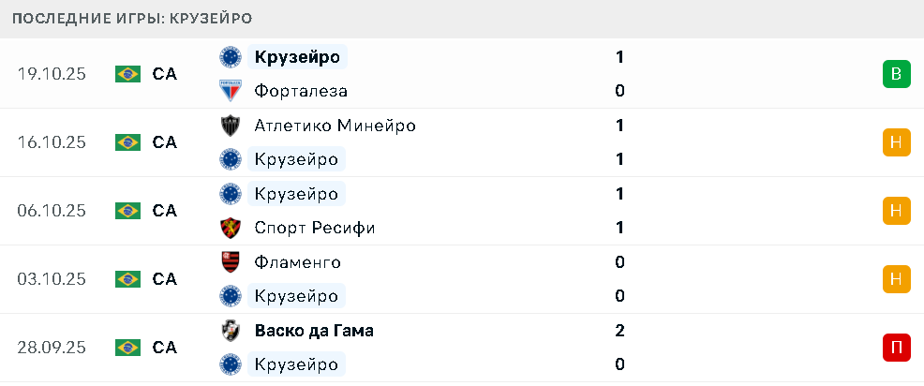Click the Fortaleza club crest icon
The image size is (924, 386).
[230, 91]
